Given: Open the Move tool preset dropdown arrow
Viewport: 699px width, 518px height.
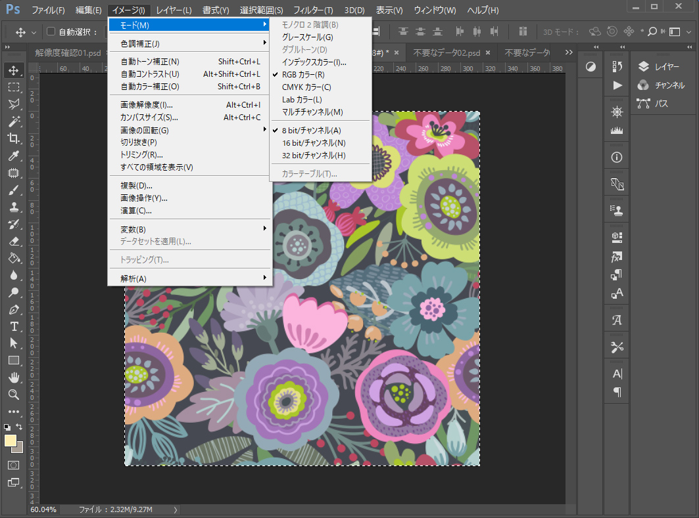Looking at the screenshot, I should [34, 32].
